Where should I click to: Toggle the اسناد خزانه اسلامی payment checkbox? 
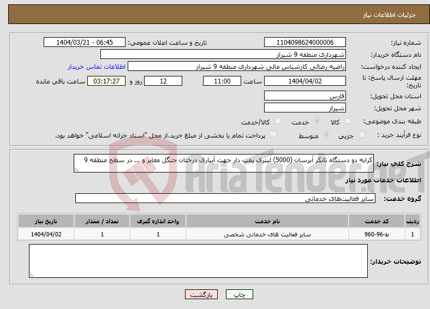(273, 134)
